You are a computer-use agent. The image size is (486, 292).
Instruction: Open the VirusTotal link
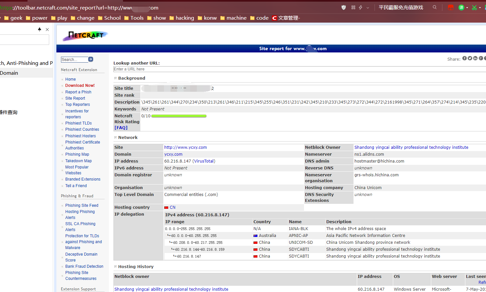coord(204,161)
